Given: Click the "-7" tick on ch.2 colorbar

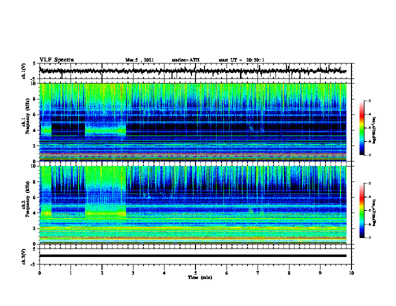Looking at the screenshot, I should pyautogui.click(x=369, y=237).
